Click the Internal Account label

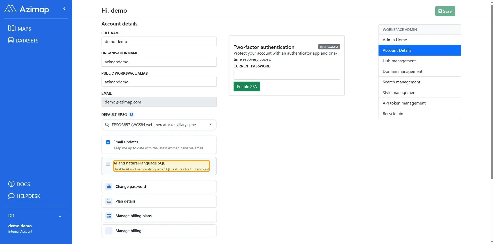[x=20, y=231]
